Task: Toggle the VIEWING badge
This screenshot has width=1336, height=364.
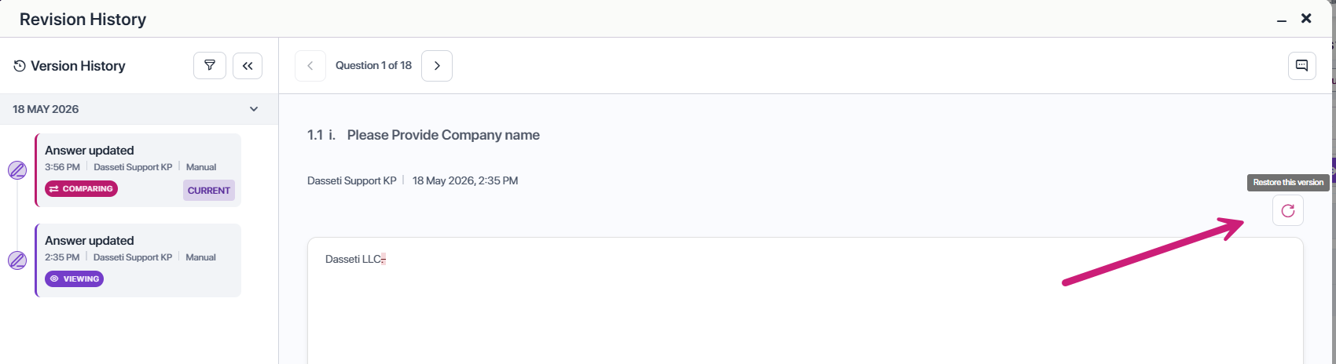Action: coord(74,279)
